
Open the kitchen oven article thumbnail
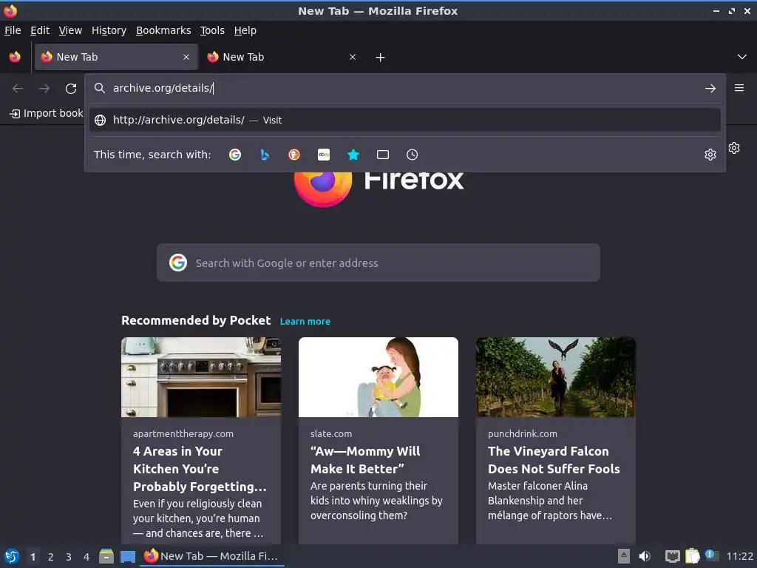(x=201, y=377)
